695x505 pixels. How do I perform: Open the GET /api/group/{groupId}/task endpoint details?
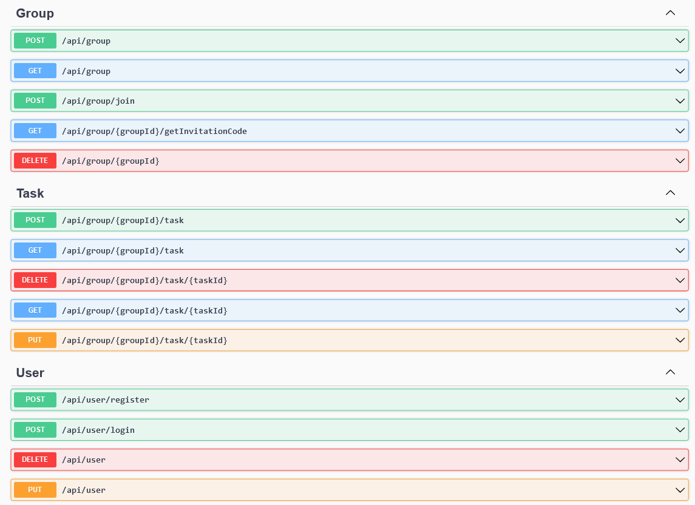click(679, 250)
